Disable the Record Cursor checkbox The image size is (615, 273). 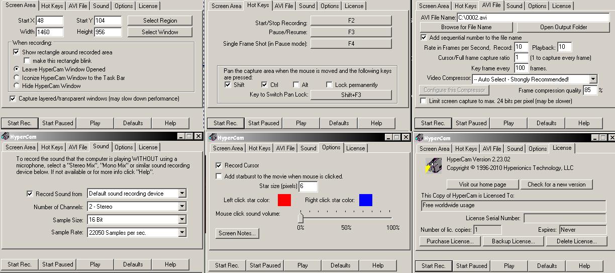pos(219,165)
